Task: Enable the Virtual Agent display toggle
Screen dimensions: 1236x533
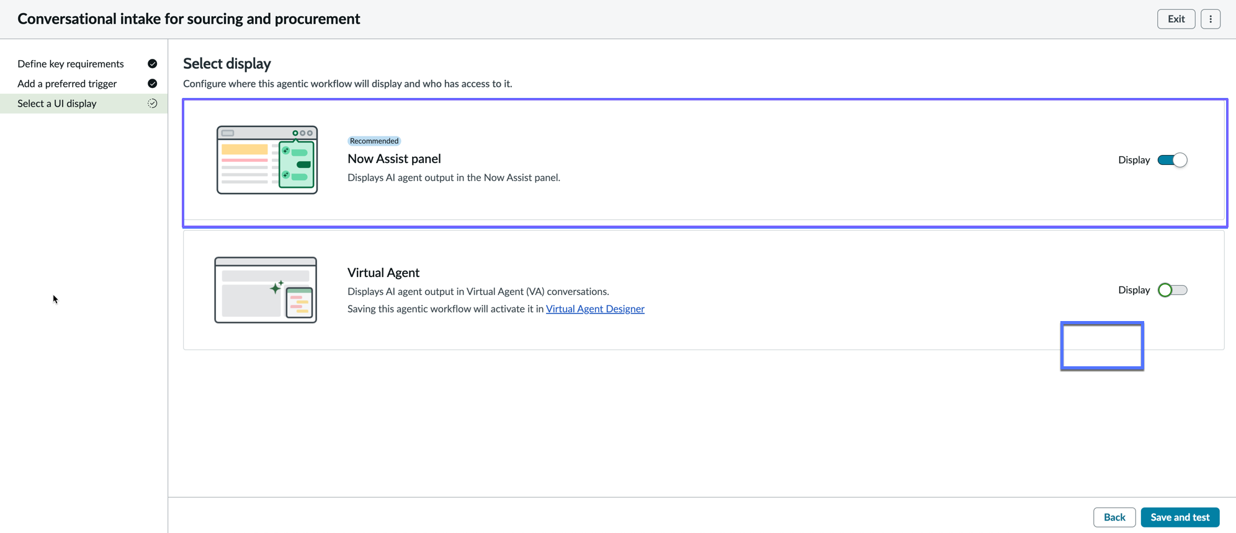Action: point(1172,290)
